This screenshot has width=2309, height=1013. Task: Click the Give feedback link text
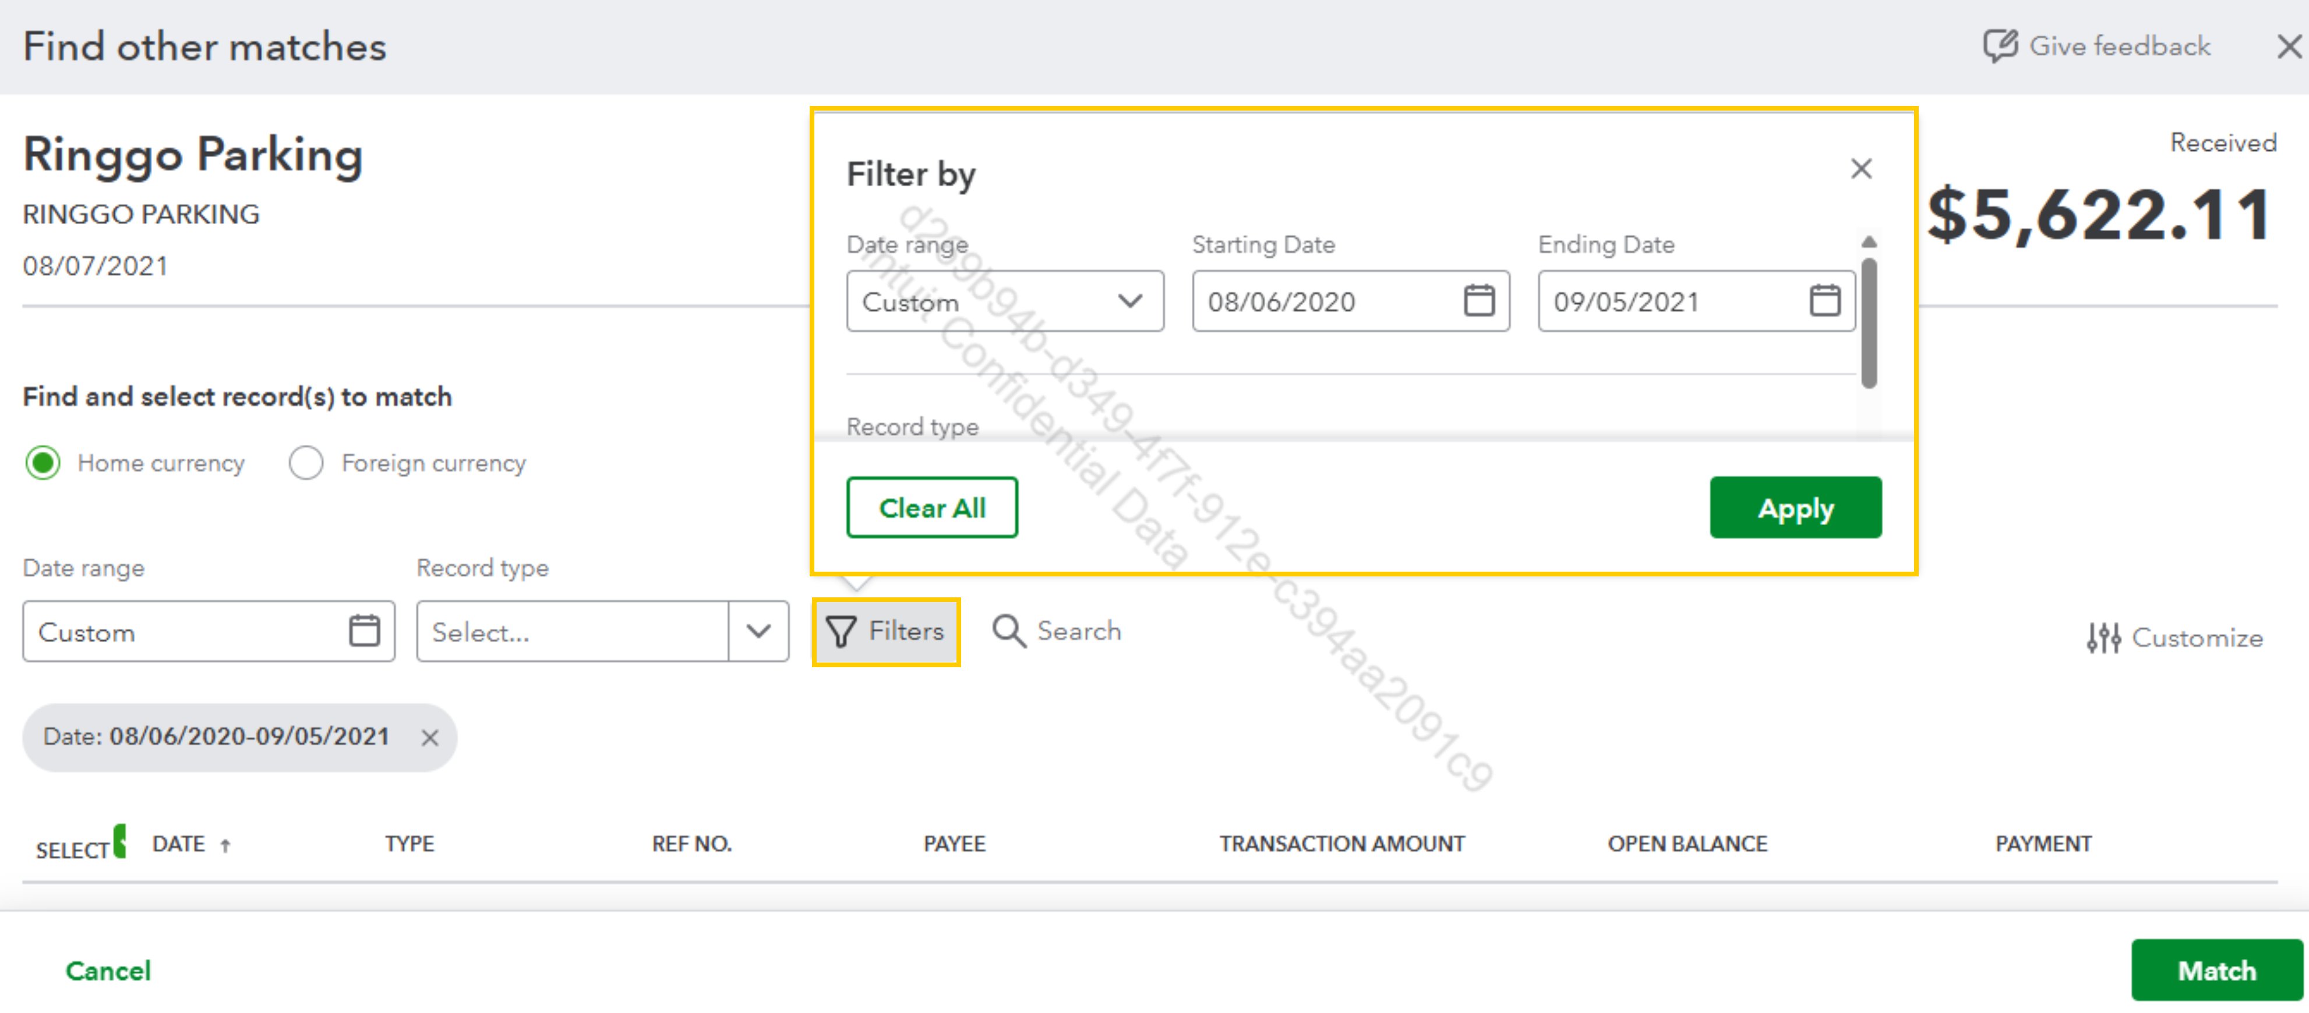(x=2119, y=45)
